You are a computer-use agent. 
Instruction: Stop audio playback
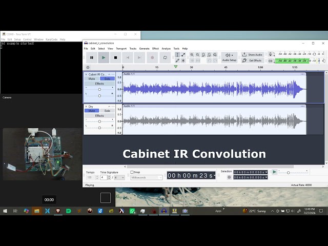[115, 57]
